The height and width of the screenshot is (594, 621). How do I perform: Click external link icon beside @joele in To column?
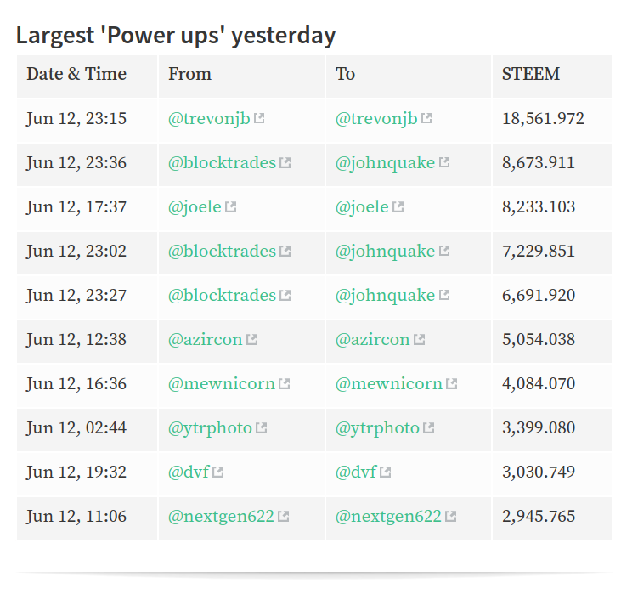pos(398,206)
